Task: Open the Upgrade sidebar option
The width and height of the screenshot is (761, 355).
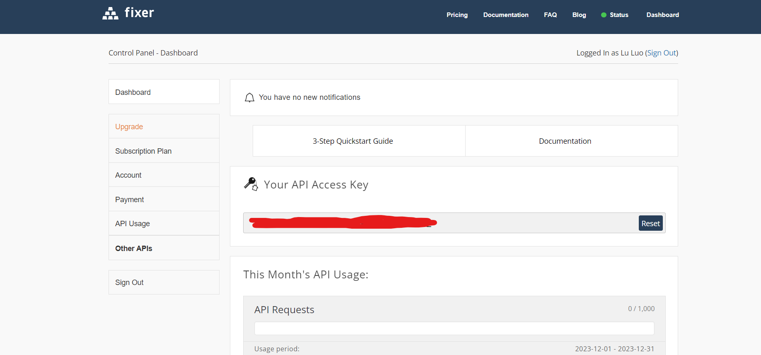Action: [x=129, y=127]
